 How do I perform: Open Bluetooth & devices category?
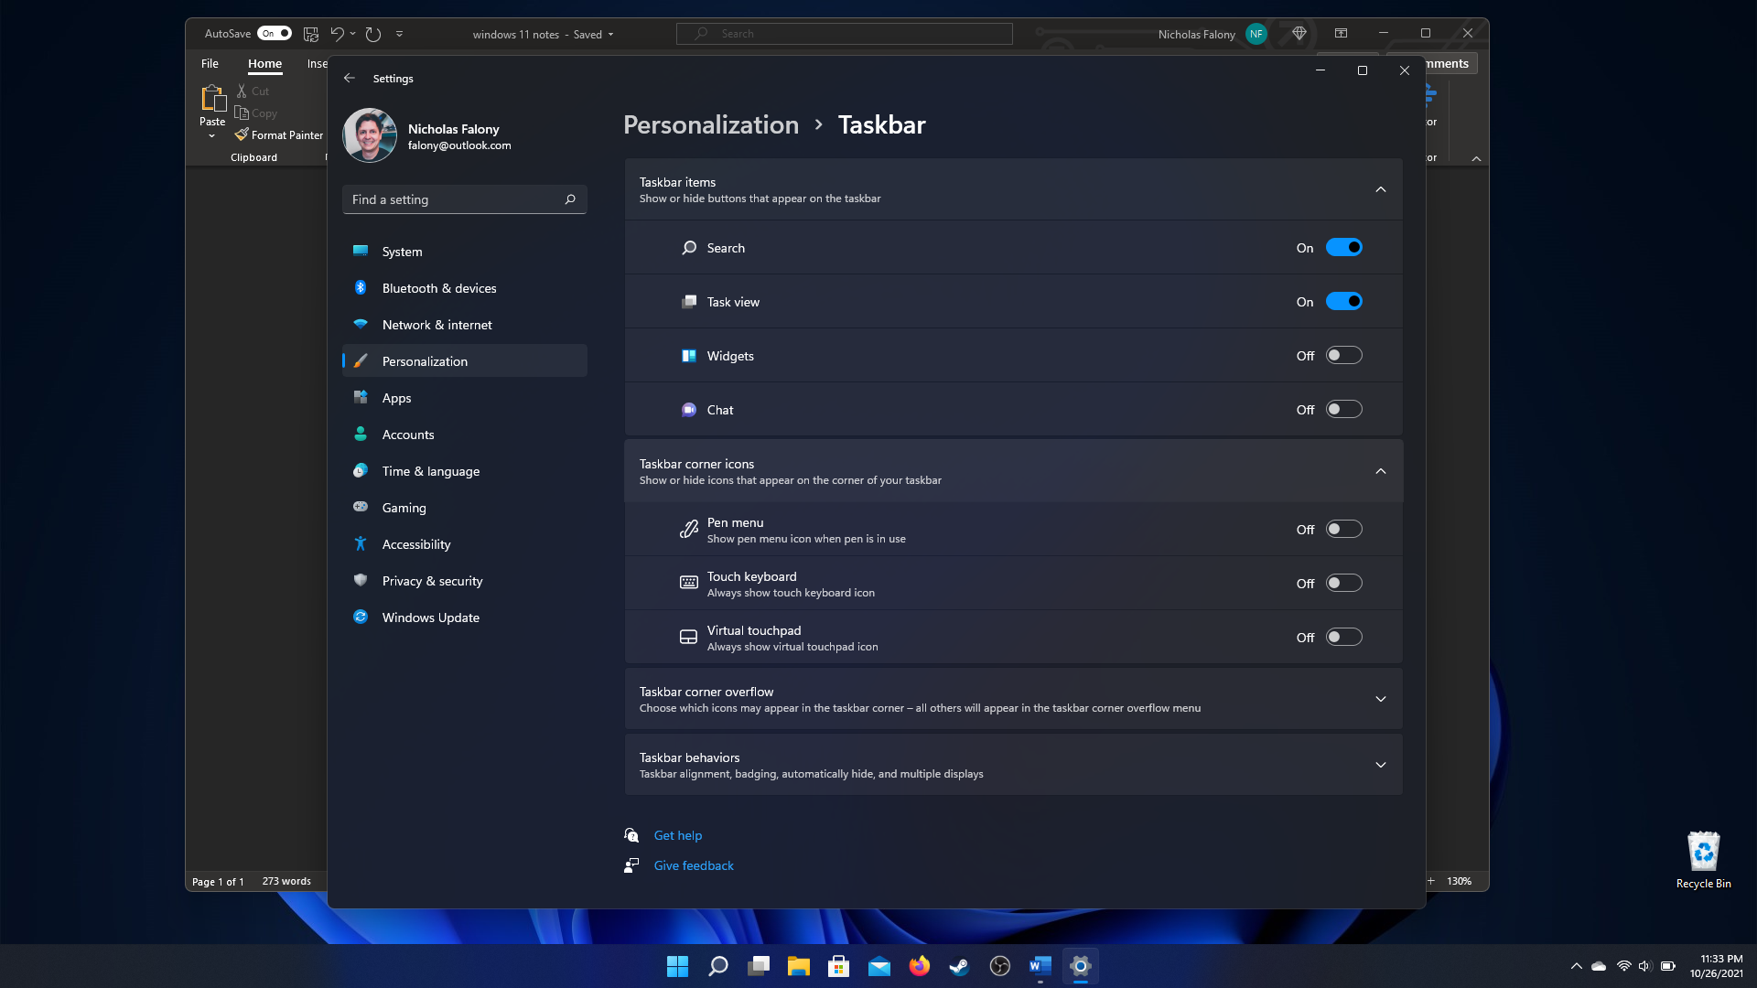[x=465, y=288]
